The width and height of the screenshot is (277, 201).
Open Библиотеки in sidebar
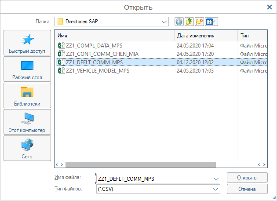click(x=28, y=95)
